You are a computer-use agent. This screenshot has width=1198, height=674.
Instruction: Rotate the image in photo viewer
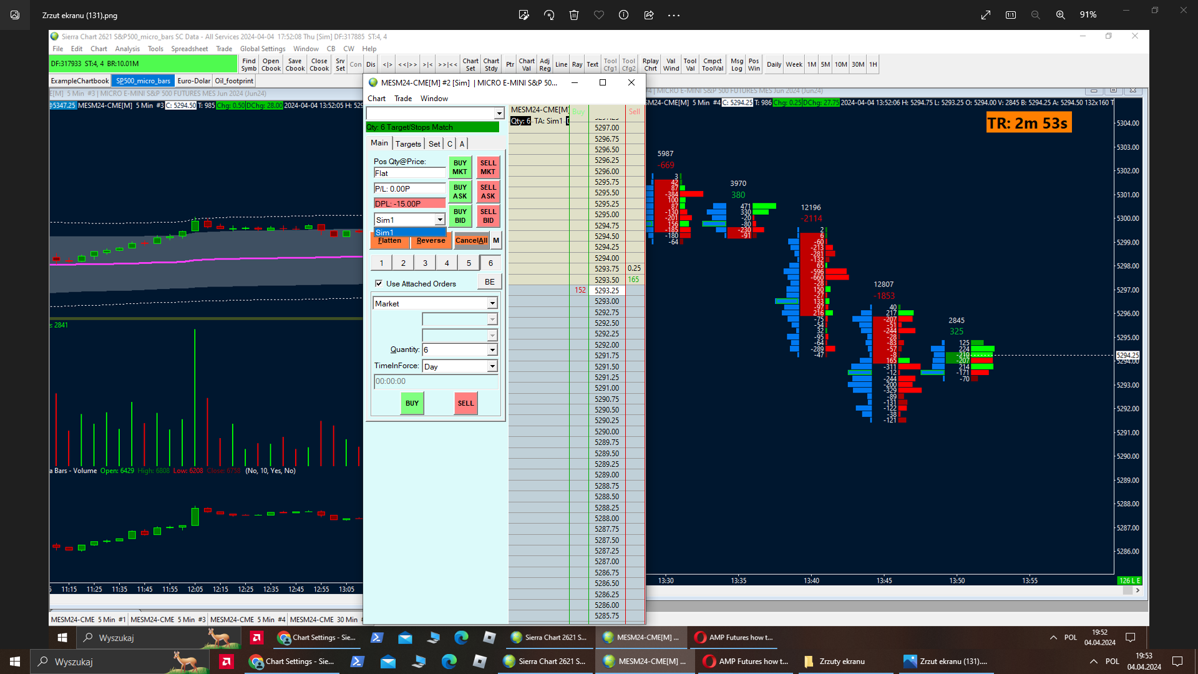coord(549,15)
